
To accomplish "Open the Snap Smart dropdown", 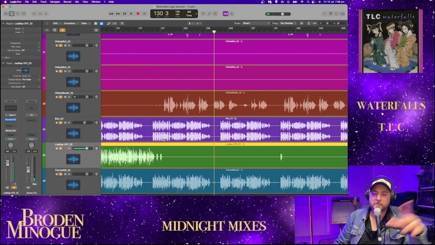I will click(x=256, y=23).
